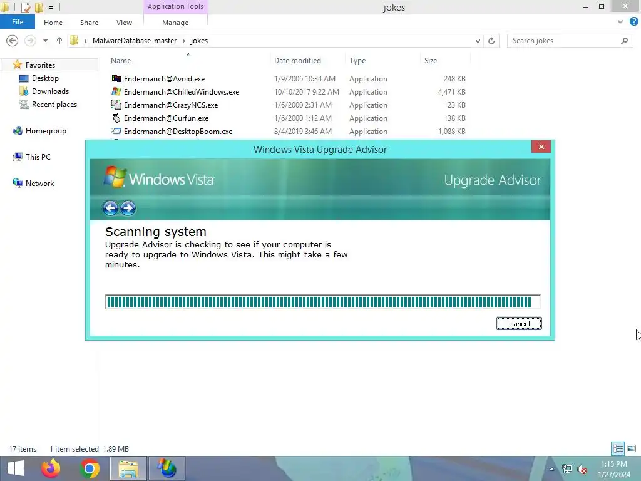Sort files by Size column
Viewport: 641px width, 481px height.
pyautogui.click(x=431, y=61)
